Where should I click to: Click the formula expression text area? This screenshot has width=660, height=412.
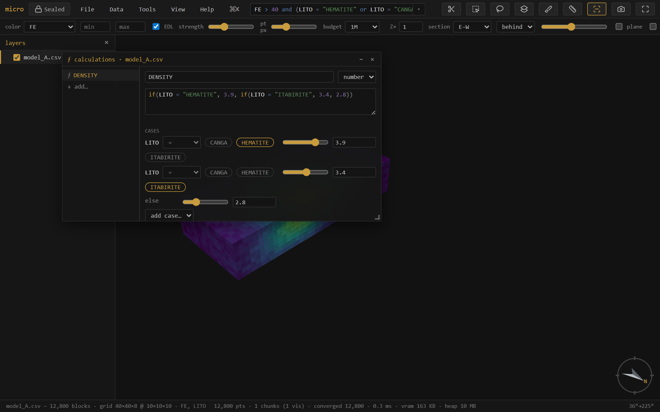261,102
